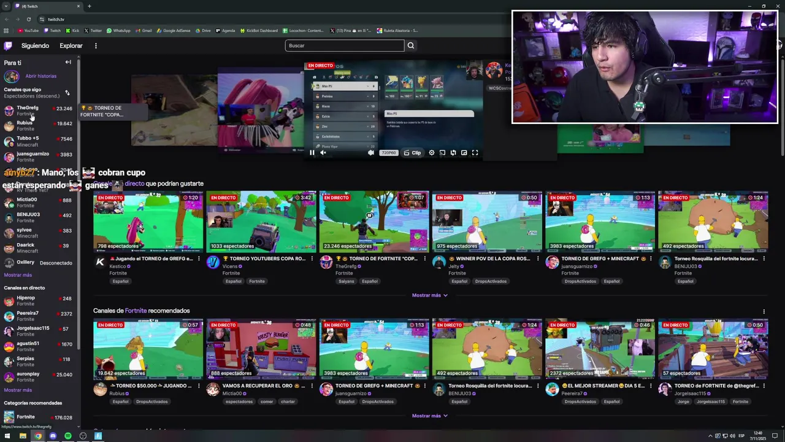Reload the page in Chrome
This screenshot has width=785, height=442.
[28, 19]
